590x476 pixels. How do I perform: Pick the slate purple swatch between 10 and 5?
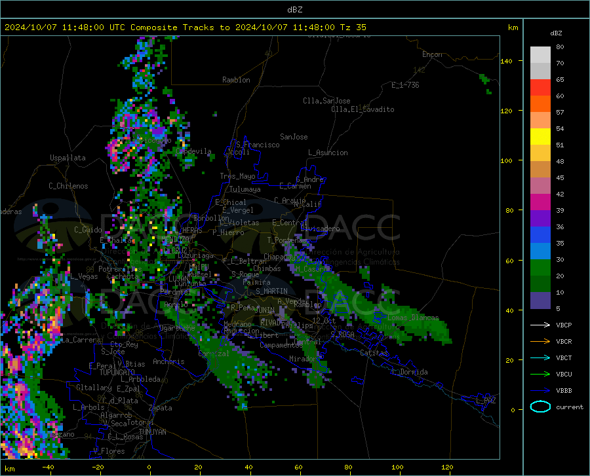pos(540,300)
